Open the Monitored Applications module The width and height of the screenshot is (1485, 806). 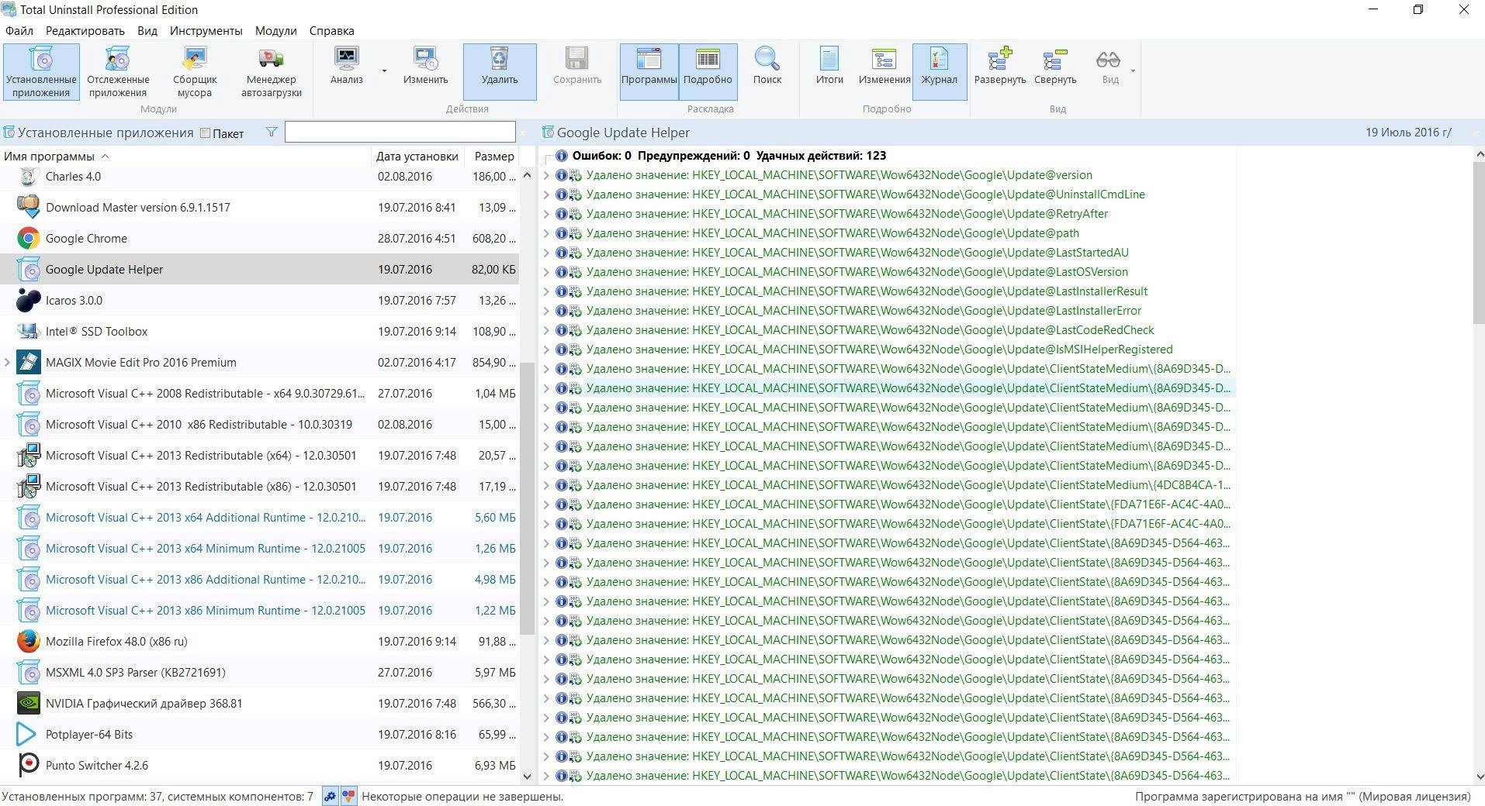click(118, 71)
